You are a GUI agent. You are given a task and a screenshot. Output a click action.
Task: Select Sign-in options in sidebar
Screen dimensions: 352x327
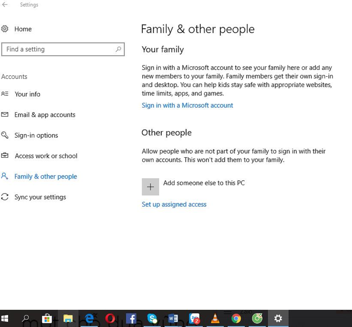coord(36,135)
